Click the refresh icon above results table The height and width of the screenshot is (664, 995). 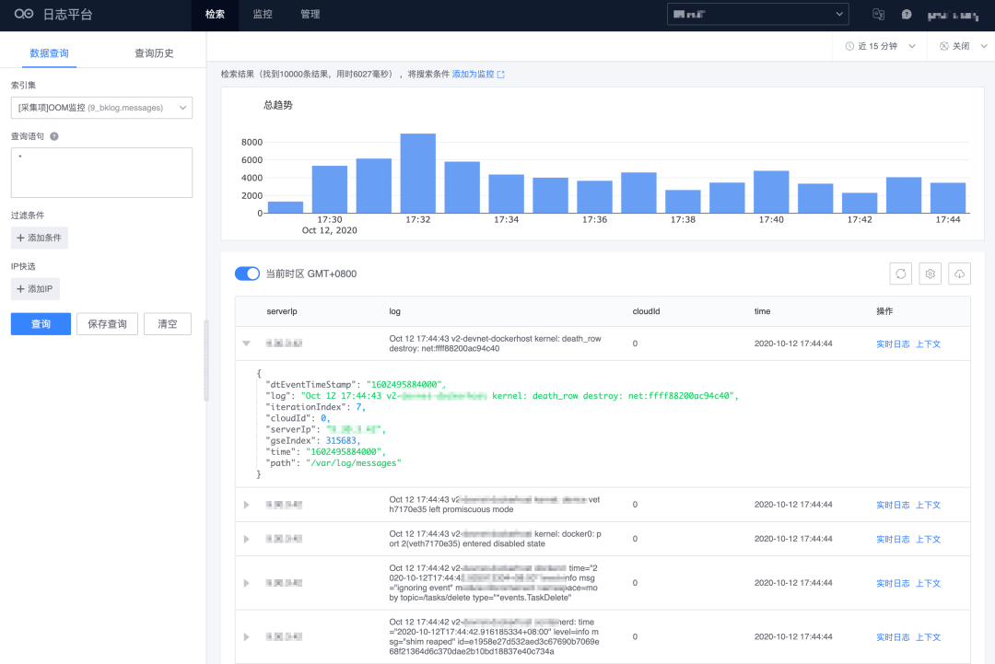(x=901, y=274)
